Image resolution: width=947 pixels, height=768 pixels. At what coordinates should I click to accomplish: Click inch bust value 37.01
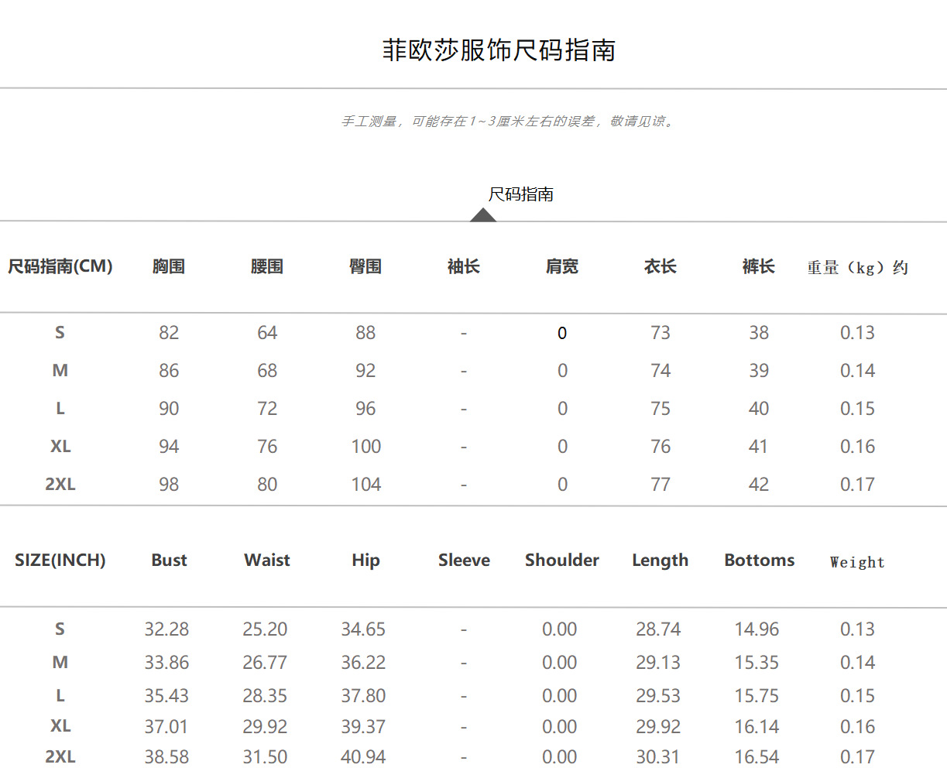pyautogui.click(x=166, y=727)
